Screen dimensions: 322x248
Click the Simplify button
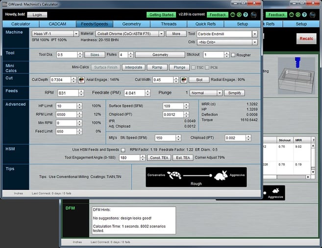pyautogui.click(x=235, y=93)
